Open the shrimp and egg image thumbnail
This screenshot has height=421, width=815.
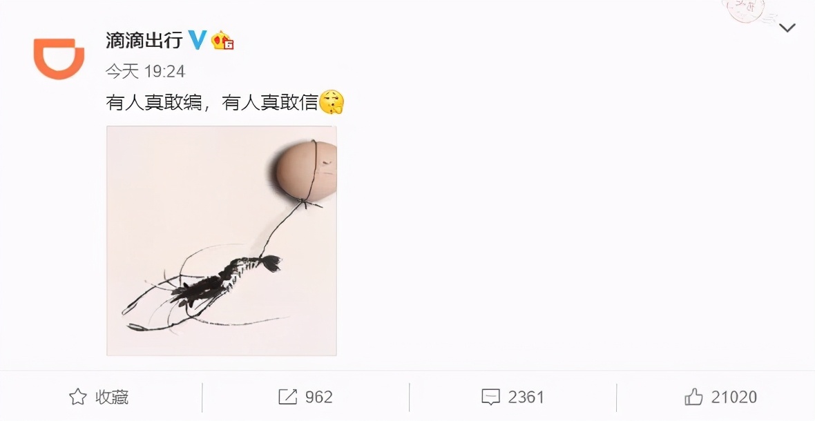(x=222, y=241)
